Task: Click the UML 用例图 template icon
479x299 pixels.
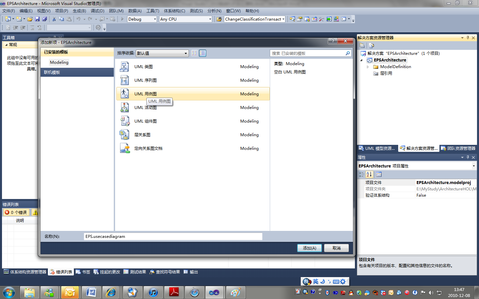Action: pyautogui.click(x=124, y=94)
